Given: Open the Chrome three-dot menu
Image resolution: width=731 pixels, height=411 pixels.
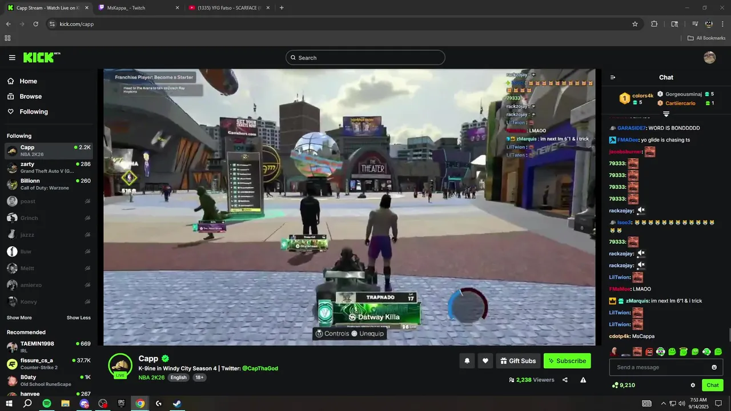Looking at the screenshot, I should (723, 24).
